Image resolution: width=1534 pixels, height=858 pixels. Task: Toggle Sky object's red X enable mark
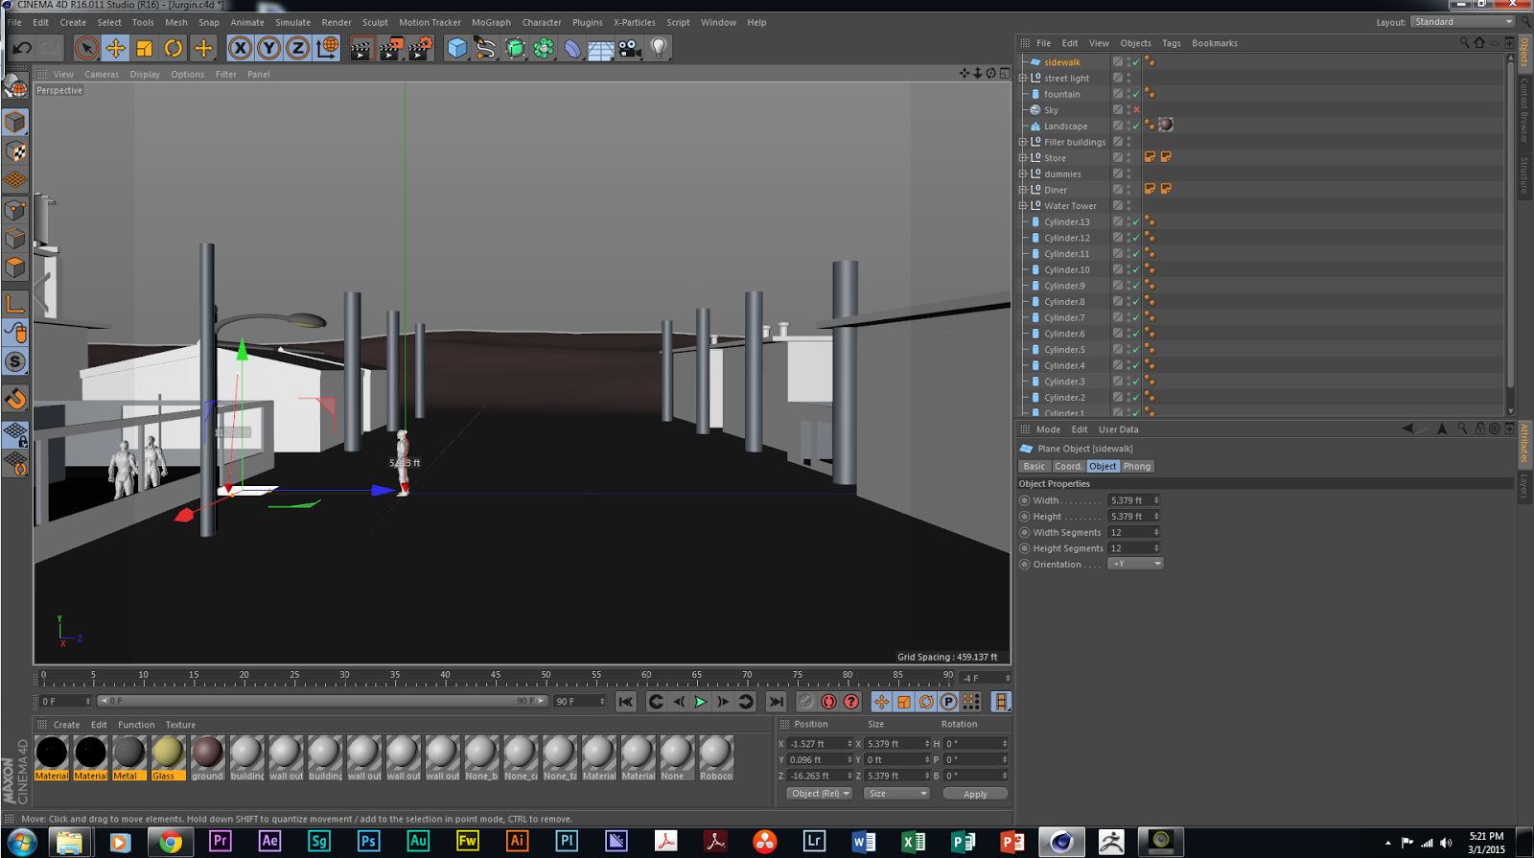tap(1137, 110)
